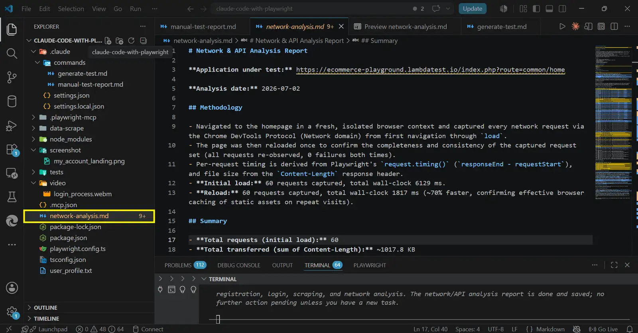Screen dimensions: 638x333
Task: Click New File icon in Explorer header
Action: click(108, 41)
